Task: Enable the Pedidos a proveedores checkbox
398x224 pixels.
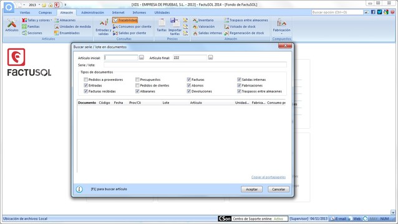Action: click(x=86, y=80)
